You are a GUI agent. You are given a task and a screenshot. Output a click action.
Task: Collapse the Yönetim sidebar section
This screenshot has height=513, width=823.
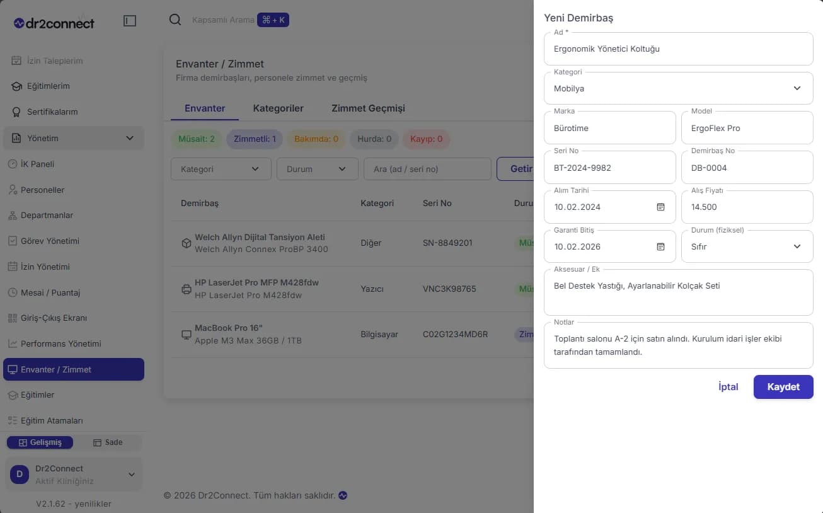pos(74,138)
